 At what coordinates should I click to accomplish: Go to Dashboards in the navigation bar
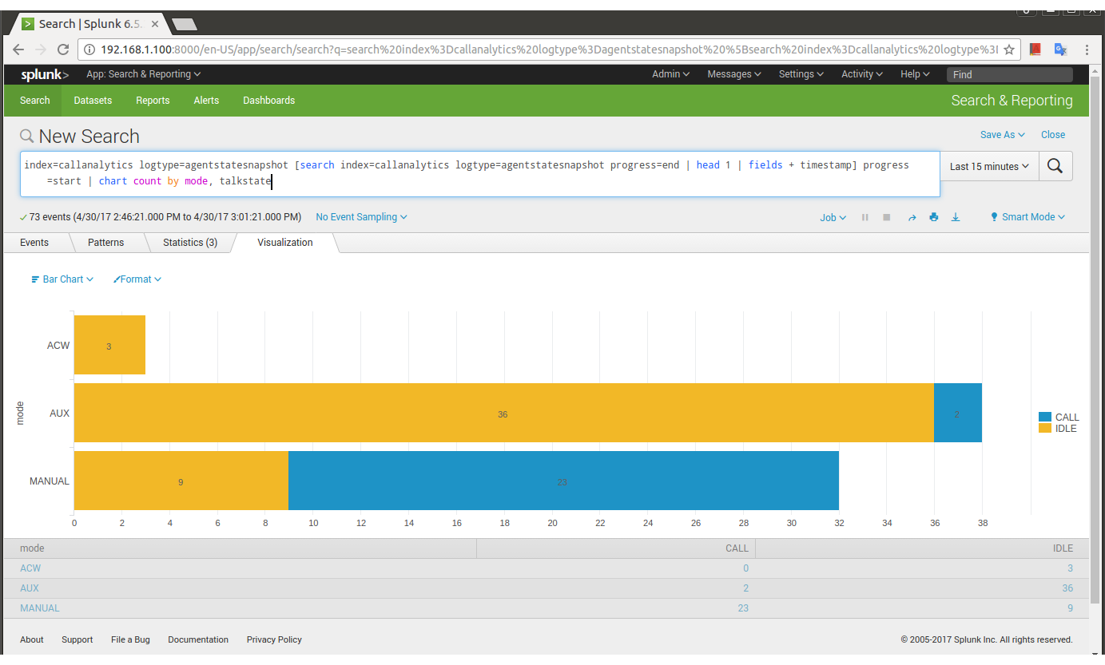pyautogui.click(x=268, y=101)
